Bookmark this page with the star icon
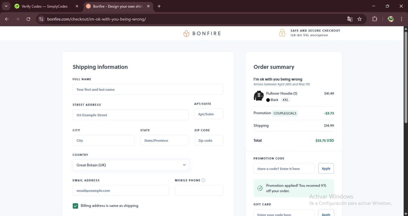The height and width of the screenshot is (216, 408). (x=360, y=19)
